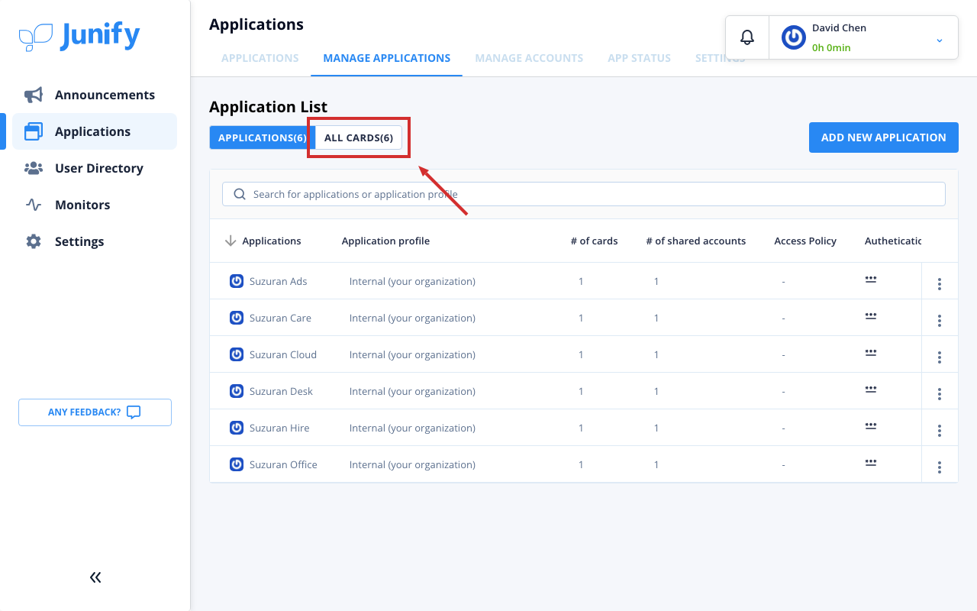Open the three-dot menu for Suzuran Office

click(x=940, y=467)
